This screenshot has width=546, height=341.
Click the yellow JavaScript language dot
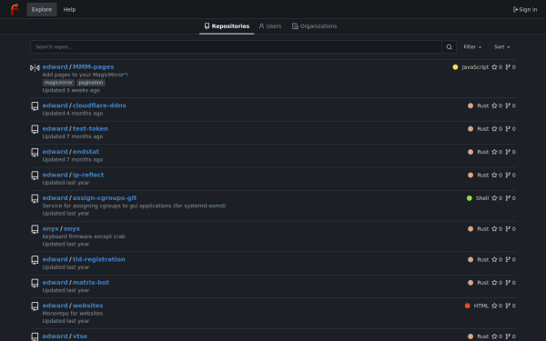(x=455, y=66)
